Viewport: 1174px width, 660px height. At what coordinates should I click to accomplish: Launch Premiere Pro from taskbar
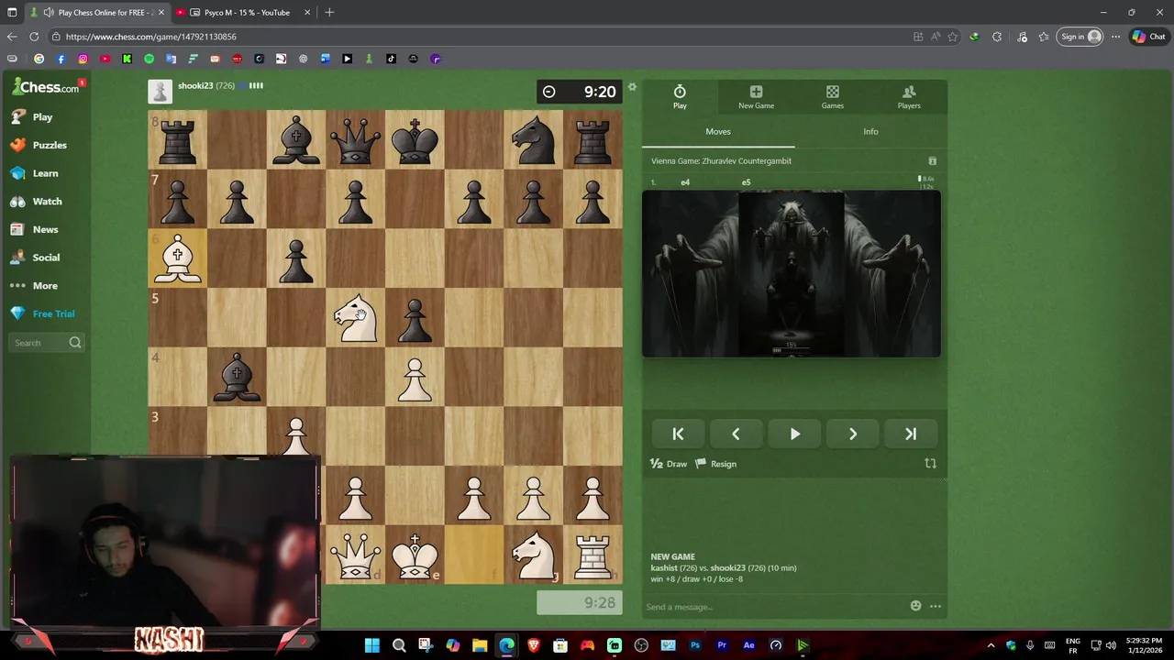click(722, 645)
